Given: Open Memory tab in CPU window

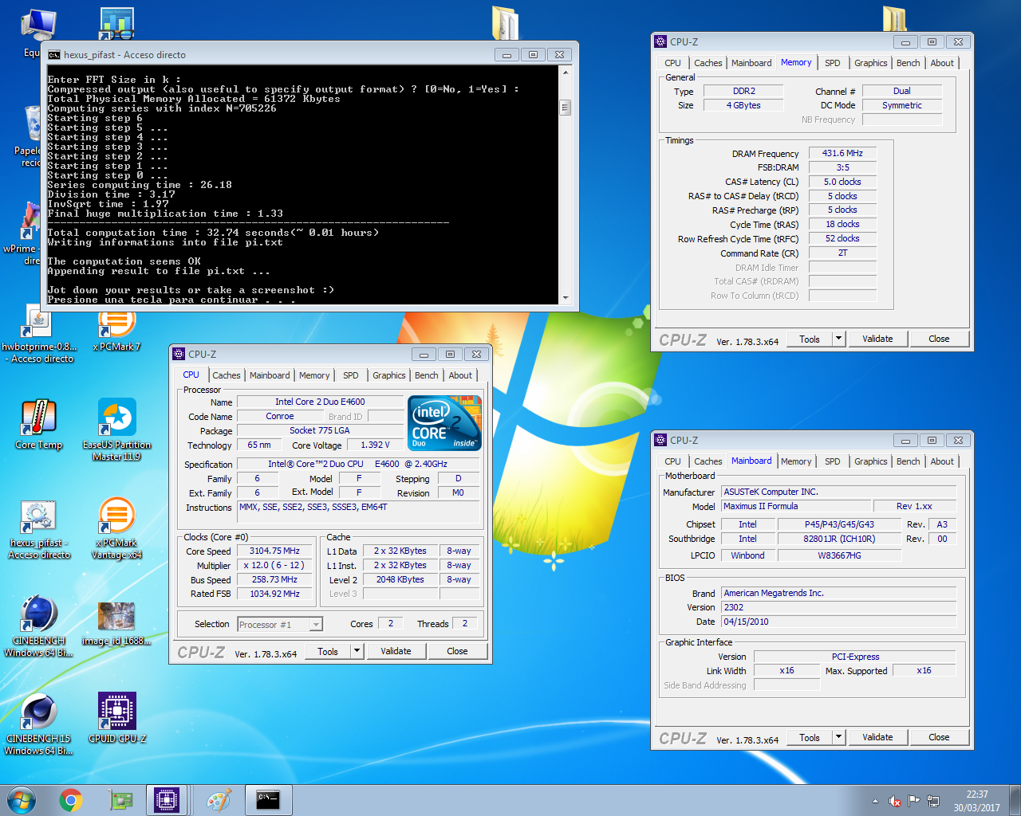Looking at the screenshot, I should tap(314, 375).
